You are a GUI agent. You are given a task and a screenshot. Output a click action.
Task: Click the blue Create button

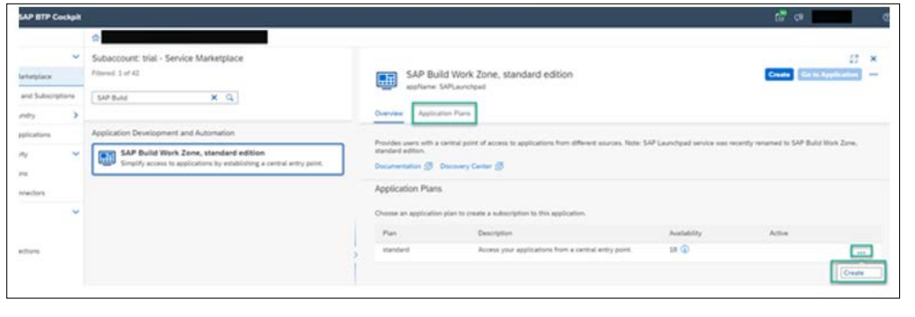point(778,75)
